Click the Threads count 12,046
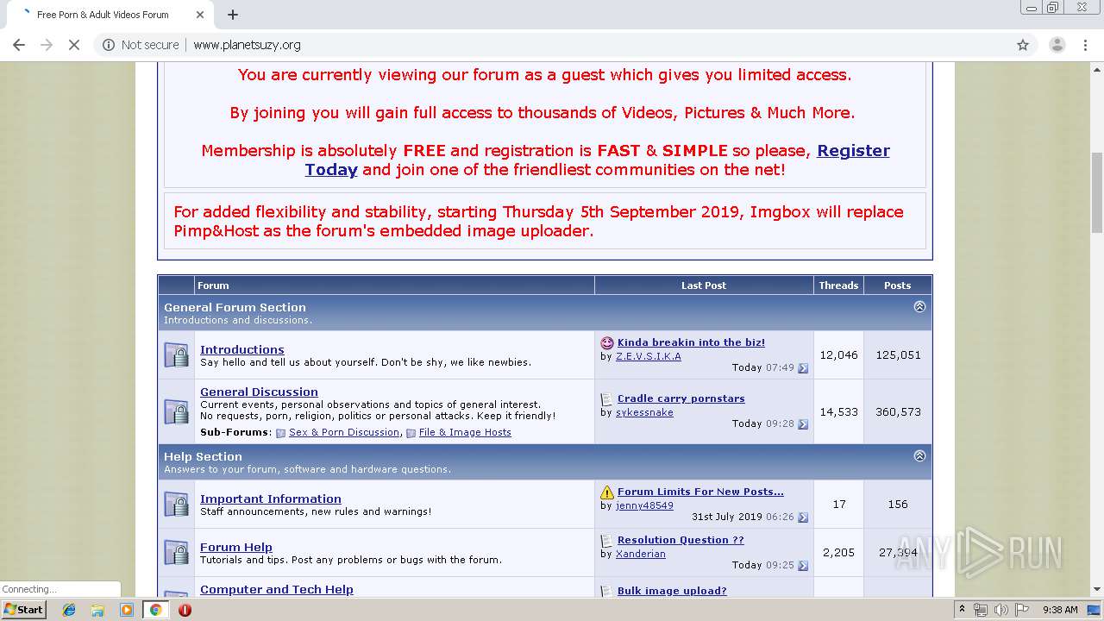The image size is (1104, 621). coord(838,355)
